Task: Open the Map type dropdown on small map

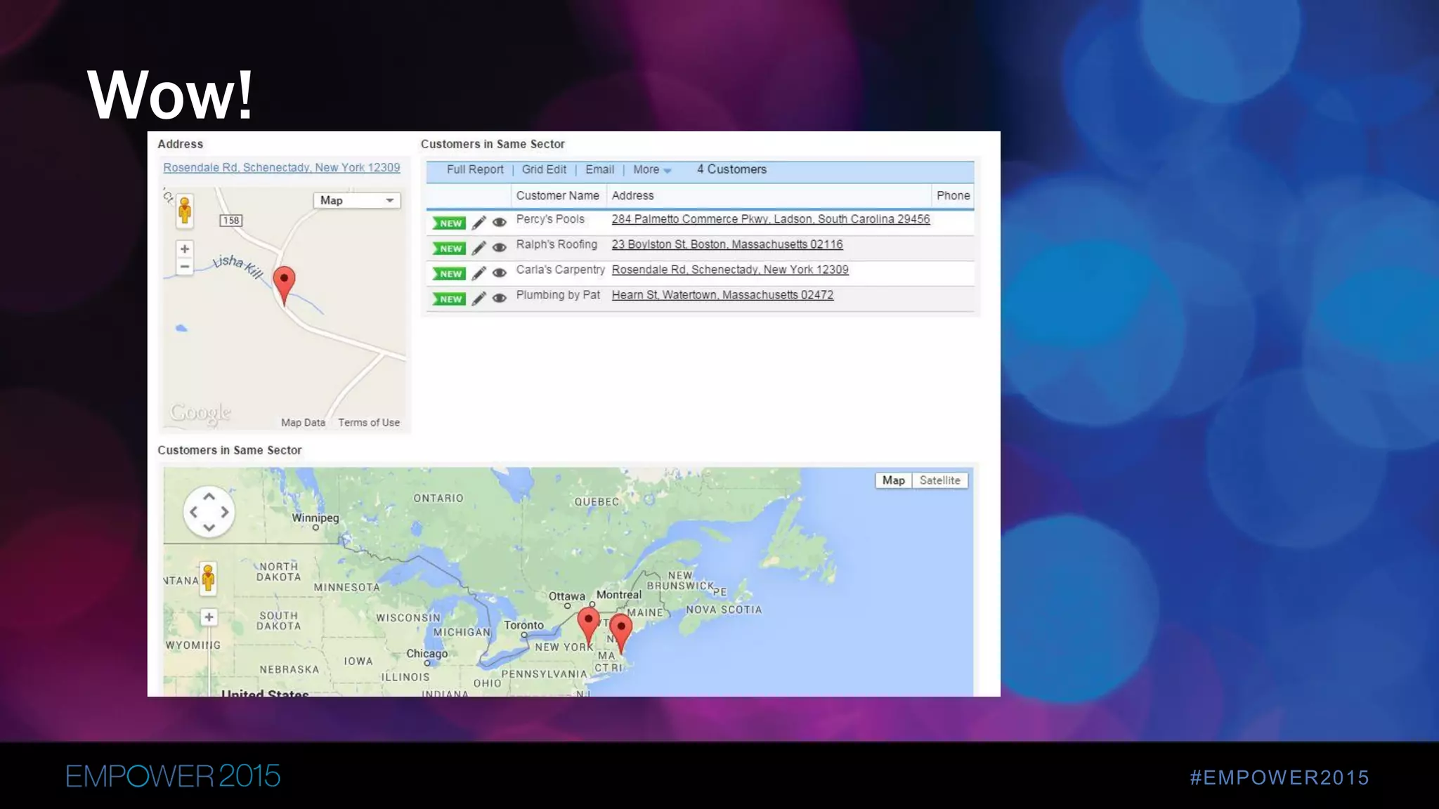Action: [x=356, y=200]
